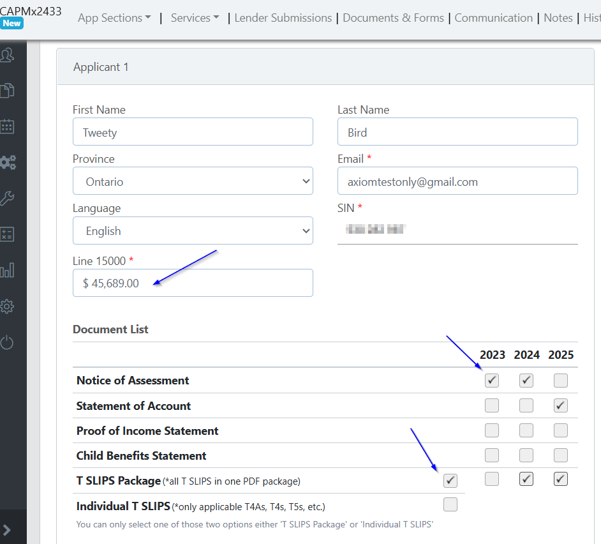
Task: Click the documents copy sidebar icon
Action: (7, 90)
